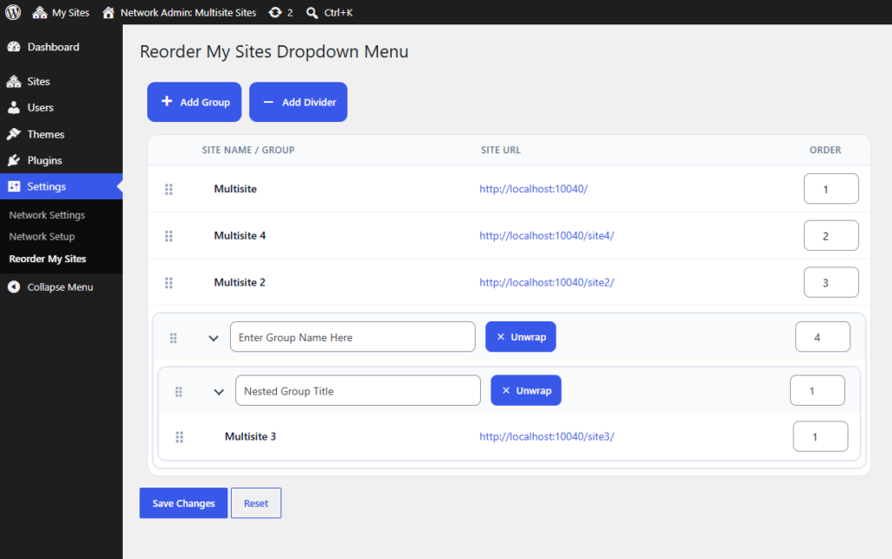Open the localhost:10040/site3/ link

click(x=547, y=436)
